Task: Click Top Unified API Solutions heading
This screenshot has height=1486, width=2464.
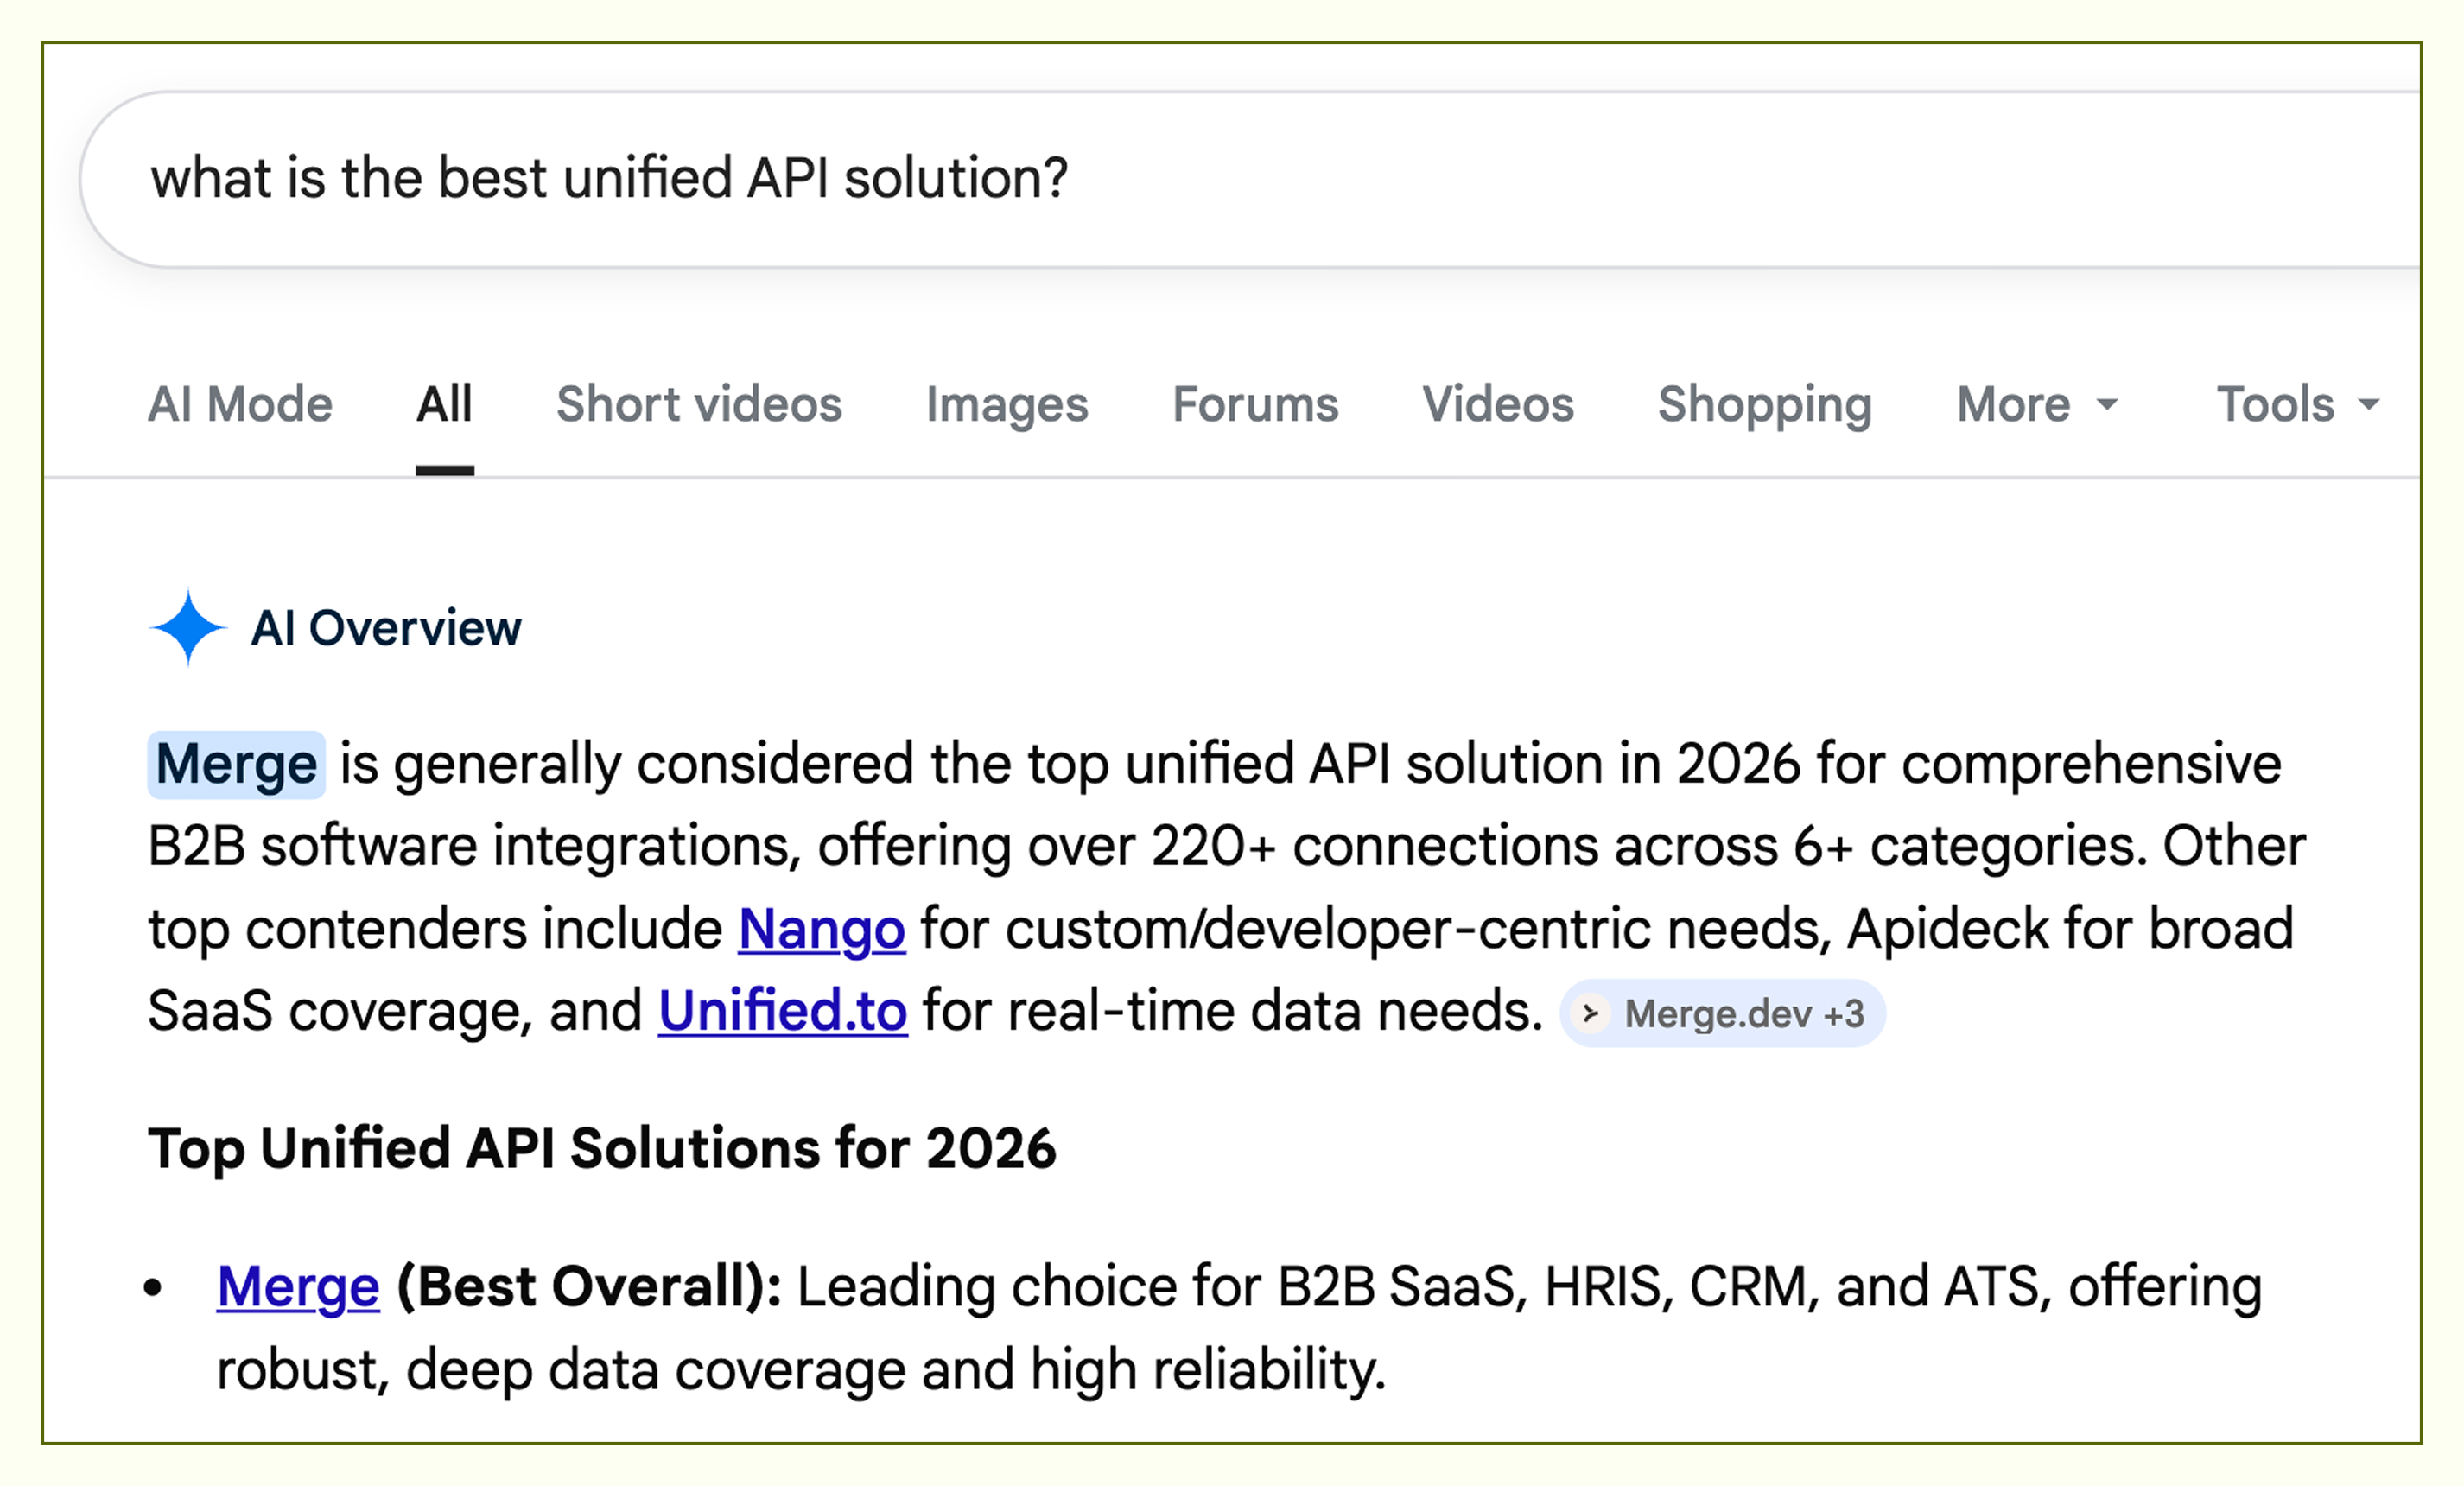Action: pyautogui.click(x=601, y=1148)
